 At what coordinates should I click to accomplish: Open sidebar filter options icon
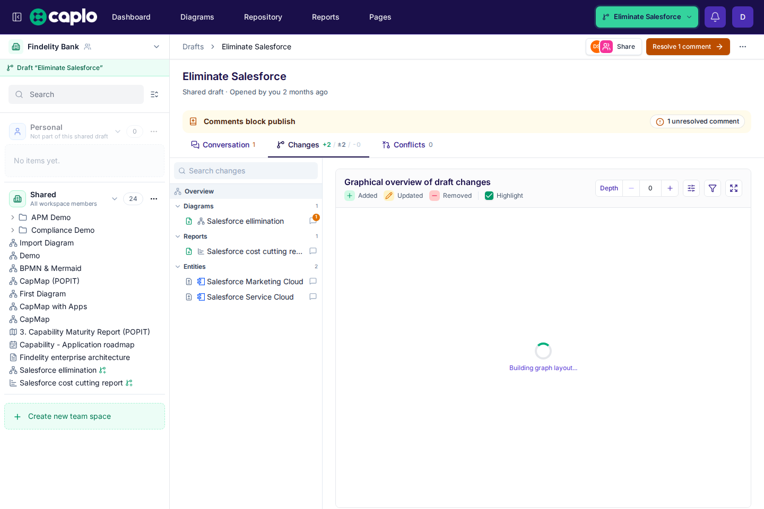pos(154,94)
